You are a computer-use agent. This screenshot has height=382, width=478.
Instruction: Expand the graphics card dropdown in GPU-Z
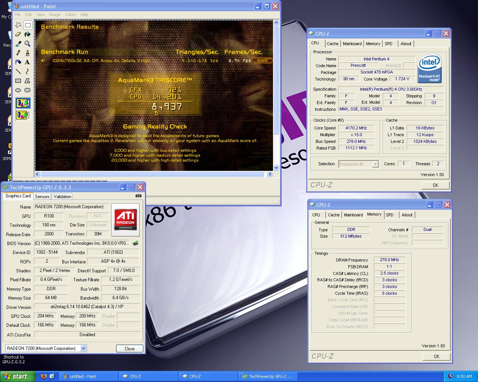click(x=84, y=348)
